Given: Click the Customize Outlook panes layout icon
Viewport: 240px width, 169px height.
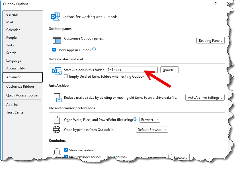Looking at the screenshot, I should [x=57, y=40].
